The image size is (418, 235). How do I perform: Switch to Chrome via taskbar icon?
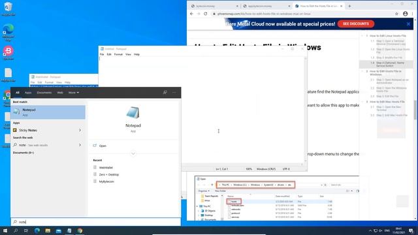pos(80,230)
